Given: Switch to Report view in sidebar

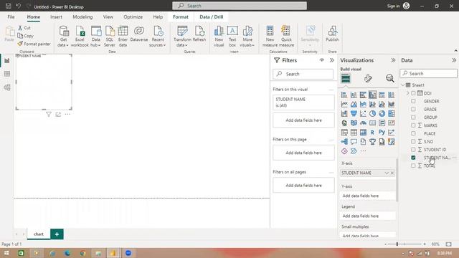Looking at the screenshot, I should (7, 60).
